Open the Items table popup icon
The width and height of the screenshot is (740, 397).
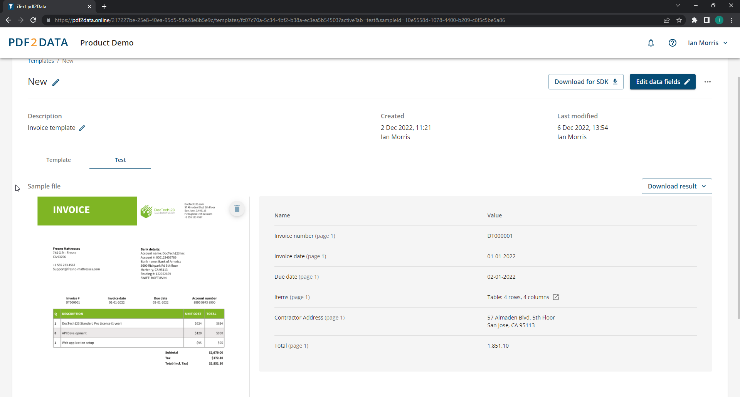pyautogui.click(x=556, y=297)
